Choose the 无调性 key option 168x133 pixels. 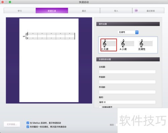145,45
